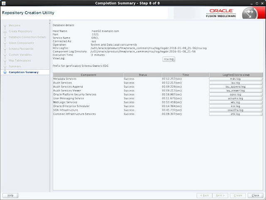Select the Audit Services Viewer row
This screenshot has width=266, height=200.
pos(158,90)
